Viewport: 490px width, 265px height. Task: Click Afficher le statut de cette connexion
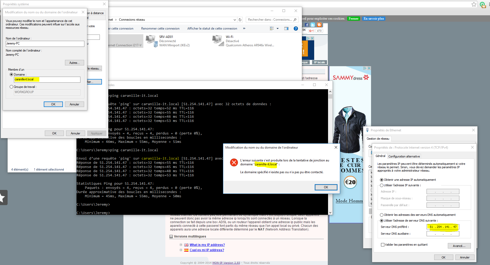point(212,29)
